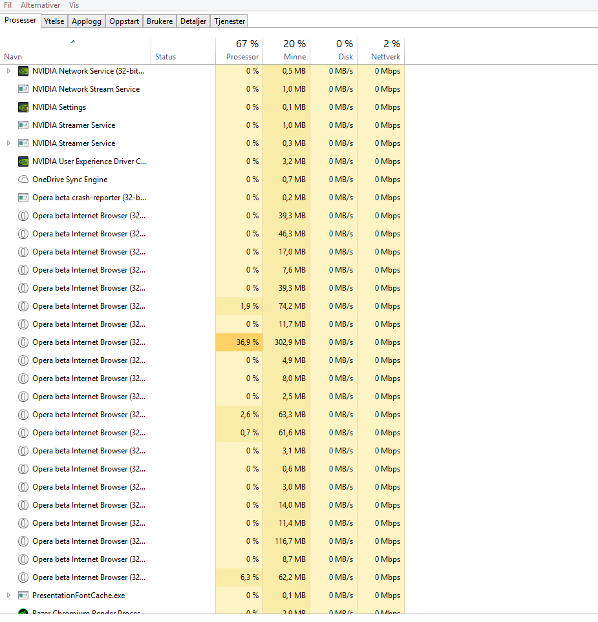Click Opera icon on the 63,3 MB row
Viewport: 598px width, 622px height.
pos(23,415)
